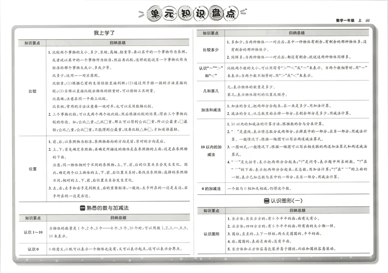Click the line starting '1. 前、后:以参照物为标准'

click(x=107, y=142)
